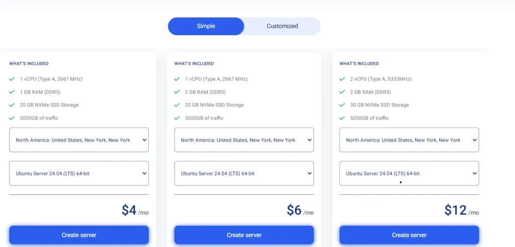This screenshot has height=247, width=515.
Task: Click checkmark beside 5000GB traffic in $12 plan
Action: [342, 118]
